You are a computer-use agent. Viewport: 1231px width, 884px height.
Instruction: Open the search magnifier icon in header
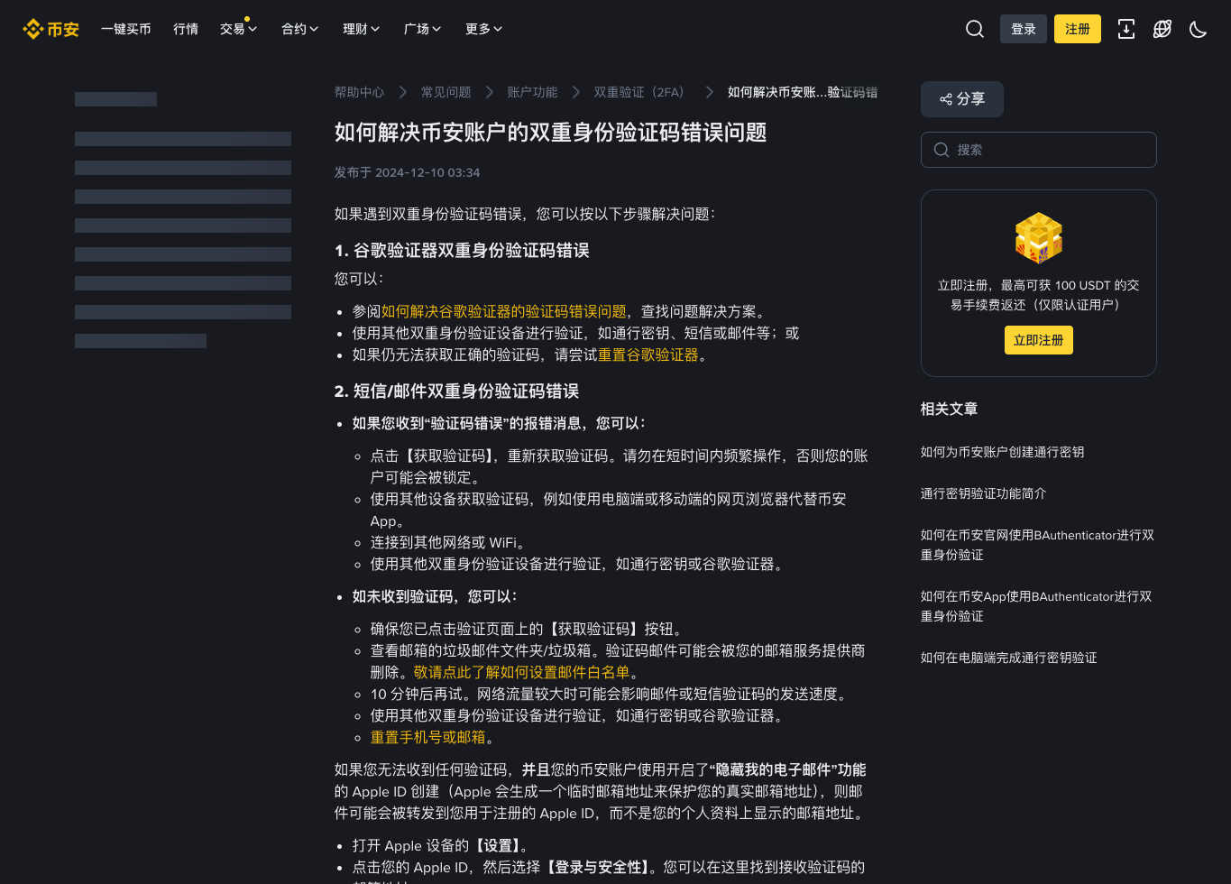pos(975,29)
